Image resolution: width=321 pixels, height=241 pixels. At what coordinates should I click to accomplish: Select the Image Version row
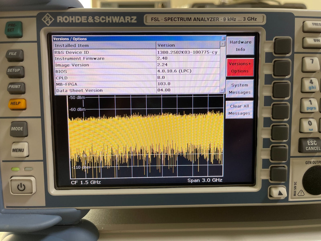pos(137,65)
